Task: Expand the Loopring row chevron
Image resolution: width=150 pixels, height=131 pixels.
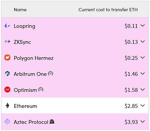Action: click(143, 25)
